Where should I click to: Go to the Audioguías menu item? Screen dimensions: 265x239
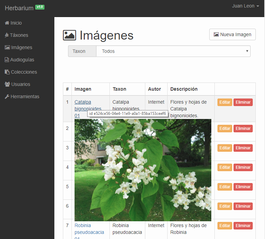click(22, 60)
